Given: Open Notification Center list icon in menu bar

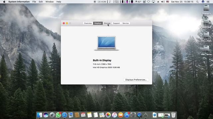Looking at the screenshot, I should point(208,2).
